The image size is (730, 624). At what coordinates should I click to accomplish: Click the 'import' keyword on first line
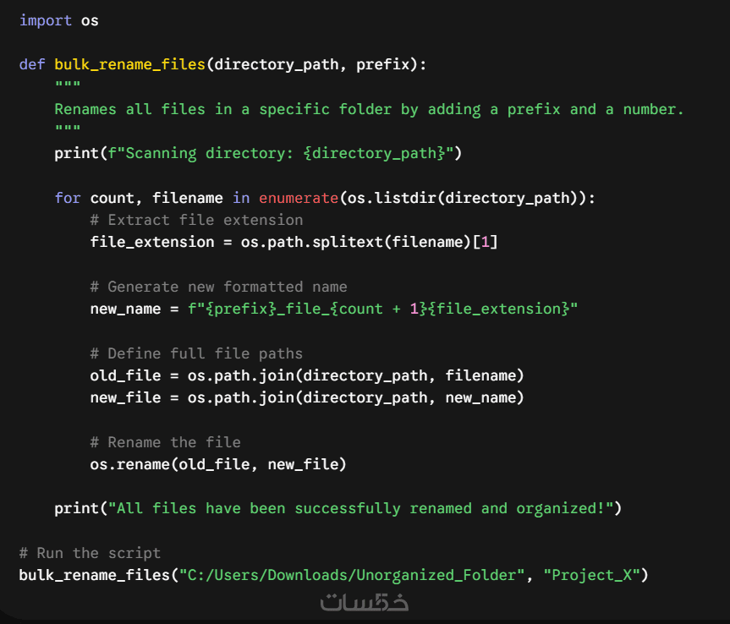pos(46,21)
